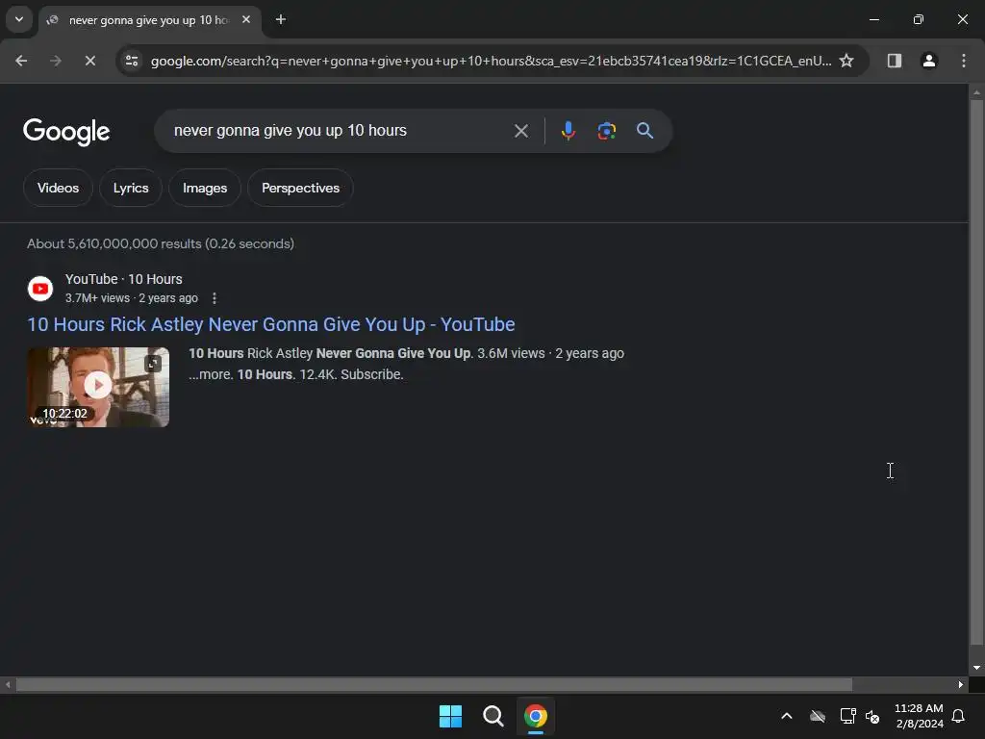This screenshot has width=985, height=739.
Task: Click the scroll down arrow
Action: (975, 668)
